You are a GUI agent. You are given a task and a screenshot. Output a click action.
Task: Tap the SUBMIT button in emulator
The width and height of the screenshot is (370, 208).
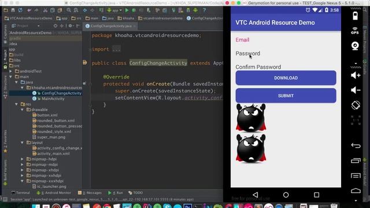(286, 95)
